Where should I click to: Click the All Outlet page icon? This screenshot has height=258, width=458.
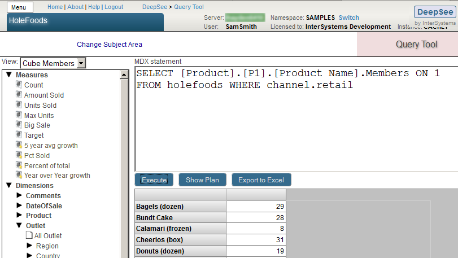[x=29, y=235]
